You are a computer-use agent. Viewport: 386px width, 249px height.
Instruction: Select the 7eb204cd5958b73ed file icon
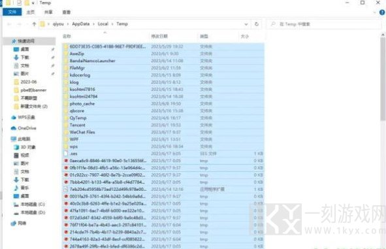tap(66, 189)
